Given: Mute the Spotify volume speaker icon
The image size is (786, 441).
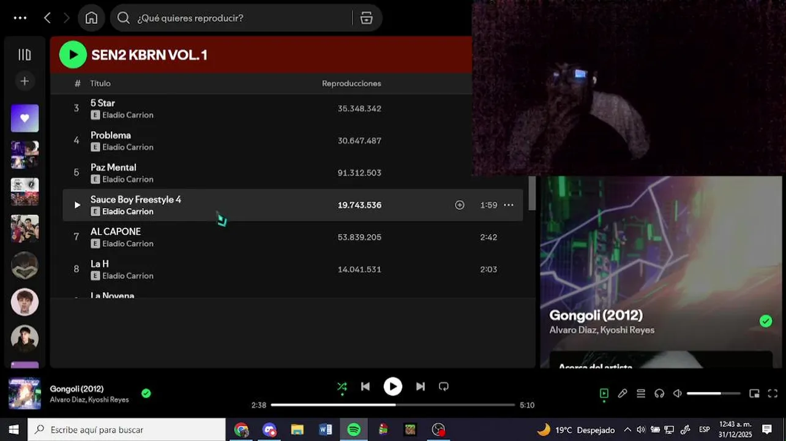Looking at the screenshot, I should click(678, 393).
